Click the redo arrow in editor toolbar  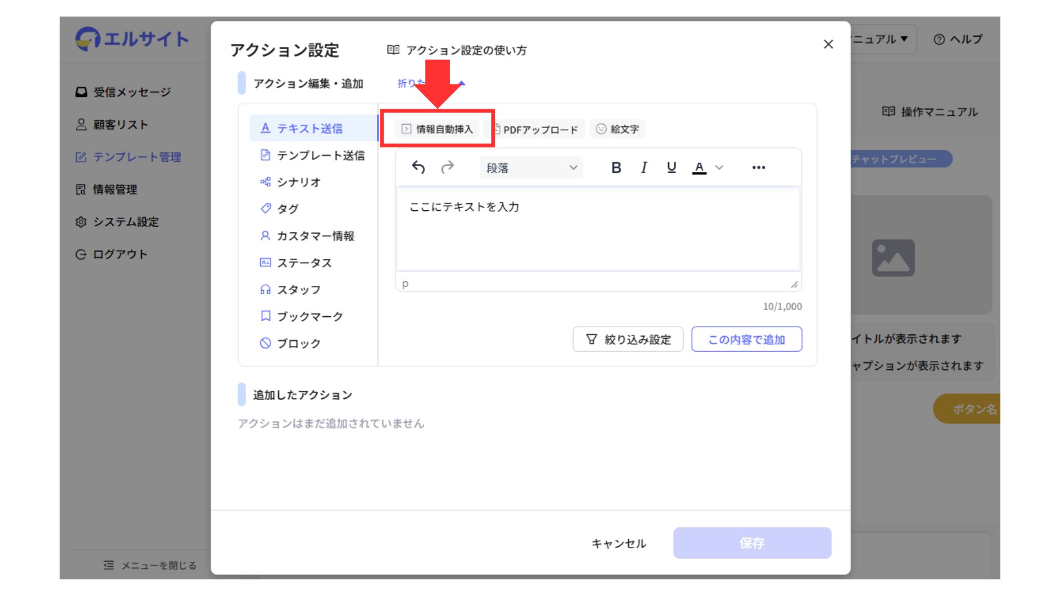447,167
